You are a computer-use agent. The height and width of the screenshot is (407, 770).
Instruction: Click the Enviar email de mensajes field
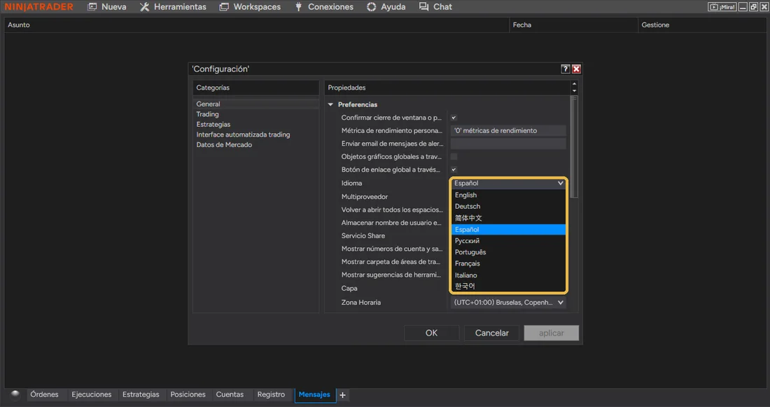(x=508, y=144)
